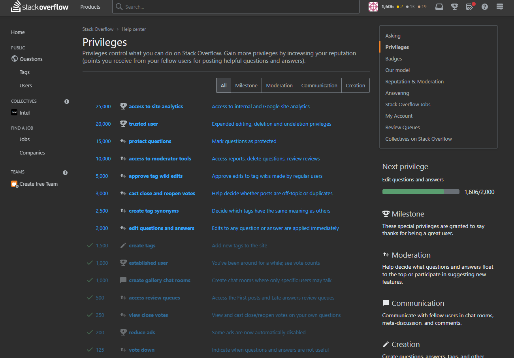Open Answering in help navigation
Viewport: 514px width, 358px height.
coord(397,93)
